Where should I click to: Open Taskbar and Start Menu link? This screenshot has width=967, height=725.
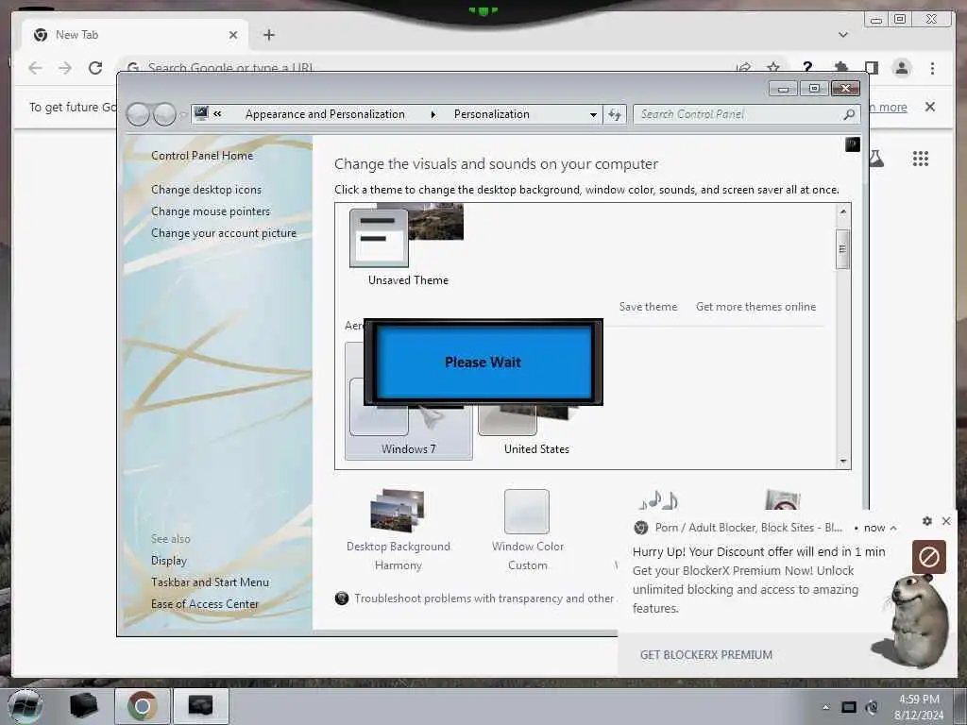210,582
